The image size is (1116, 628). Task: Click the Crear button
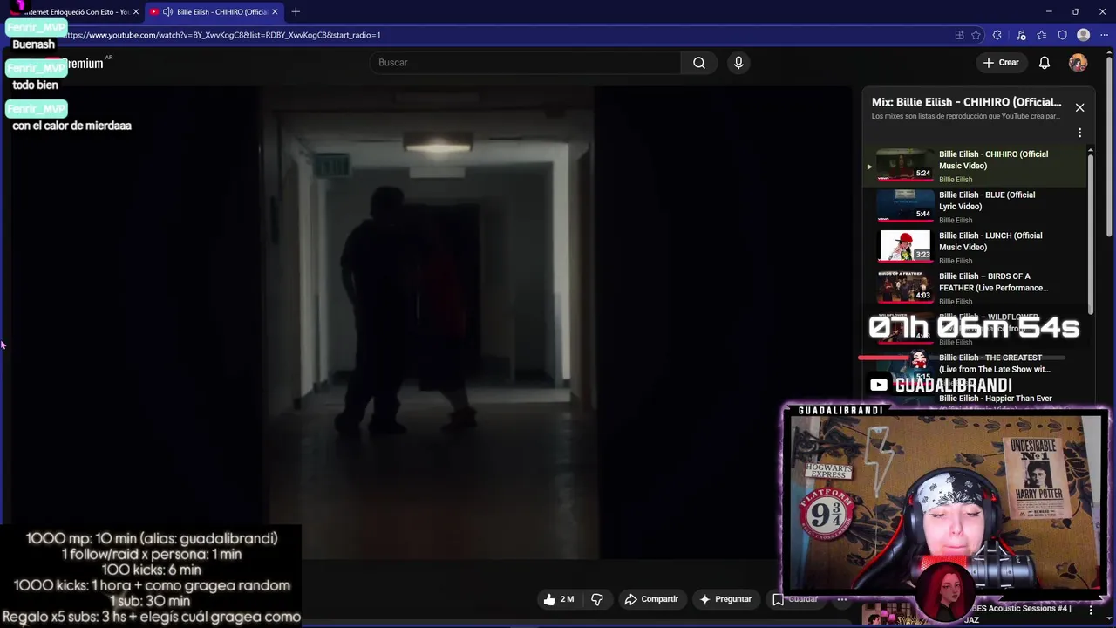coord(1001,63)
